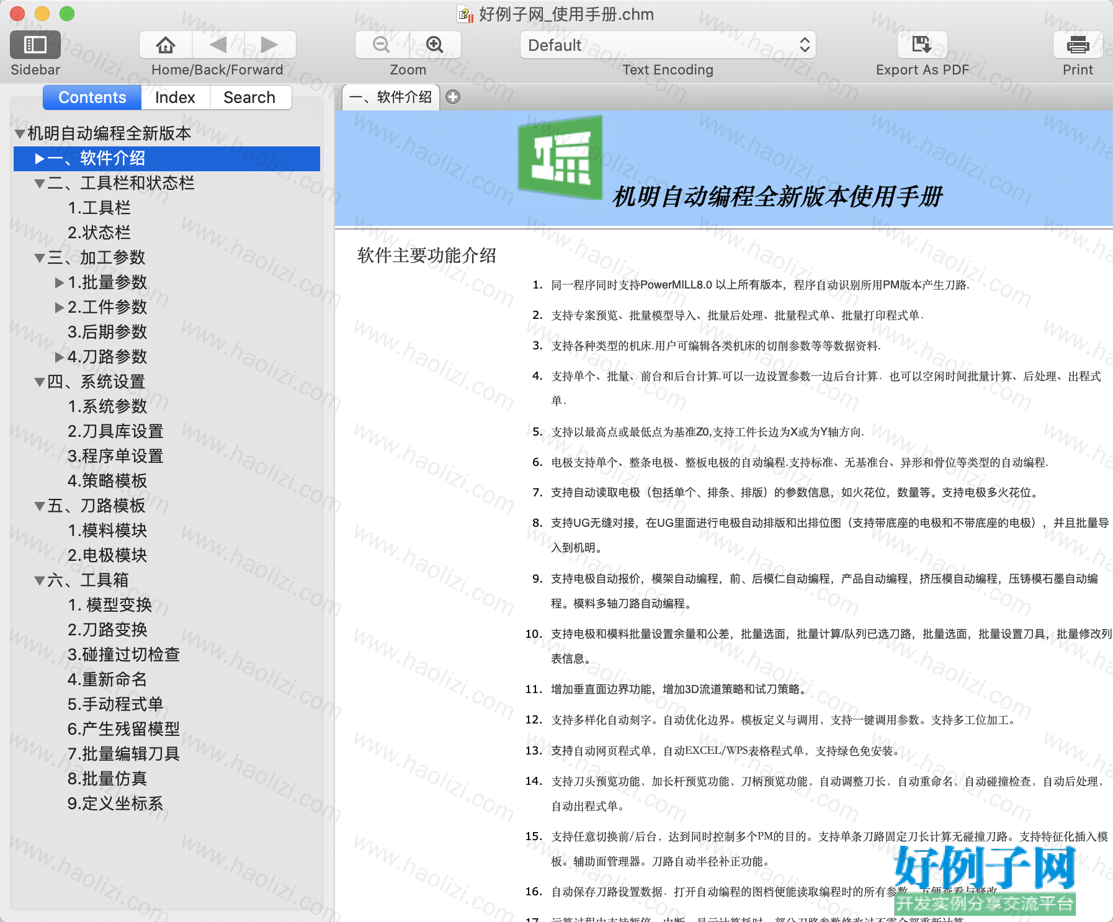Open the 8.批量仿真 topic

point(107,779)
